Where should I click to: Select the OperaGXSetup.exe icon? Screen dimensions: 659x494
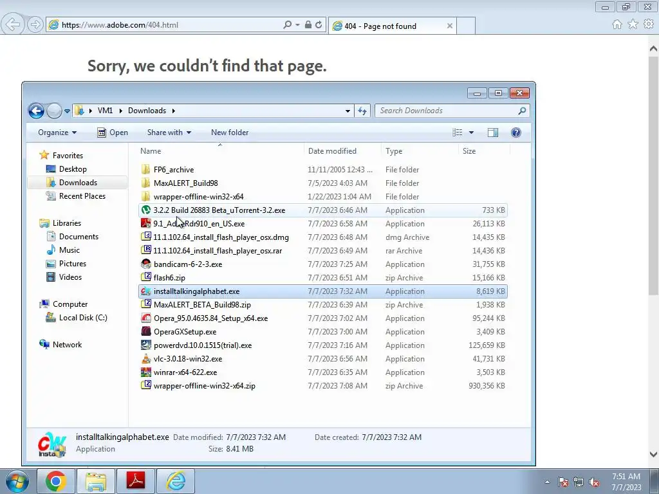coord(146,331)
